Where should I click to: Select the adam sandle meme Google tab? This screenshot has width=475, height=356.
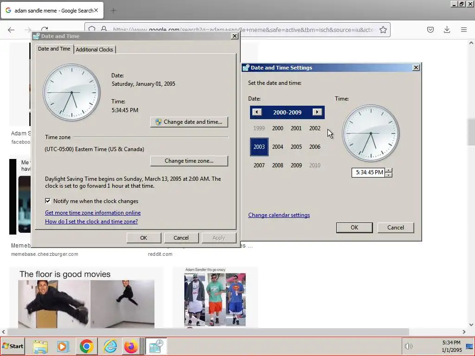coord(52,10)
